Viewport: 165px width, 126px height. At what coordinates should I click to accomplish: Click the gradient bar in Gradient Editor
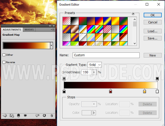click(111, 85)
